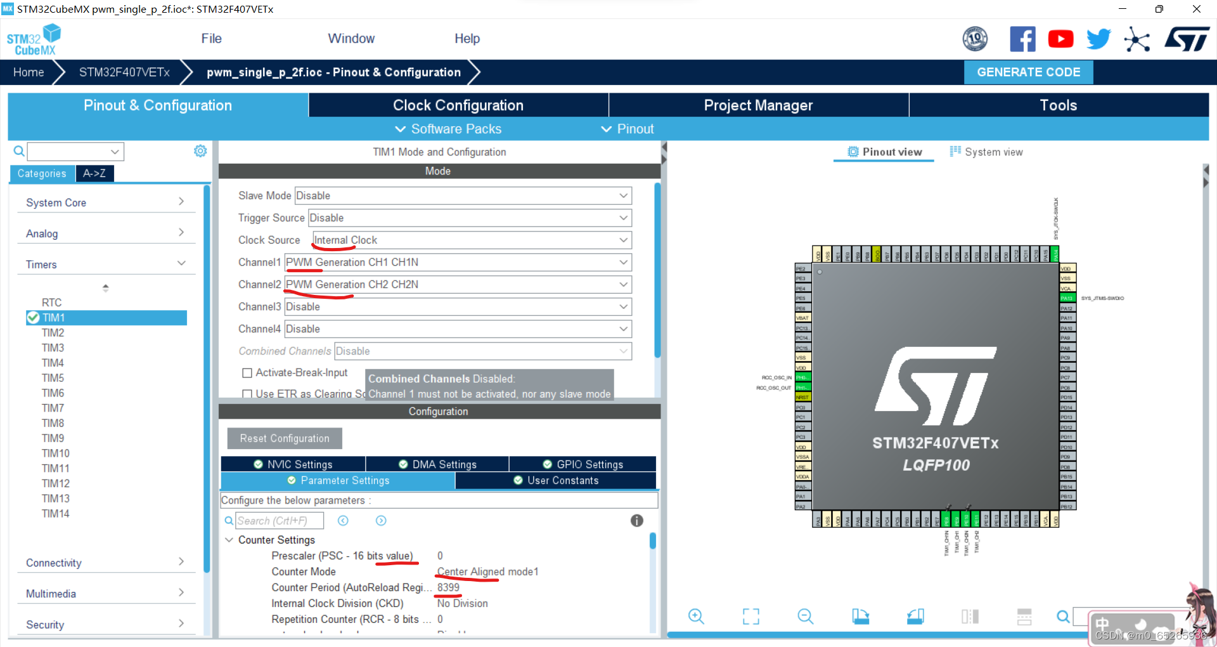Switch to Project Manager tab
This screenshot has height=647, width=1217.
click(x=759, y=105)
